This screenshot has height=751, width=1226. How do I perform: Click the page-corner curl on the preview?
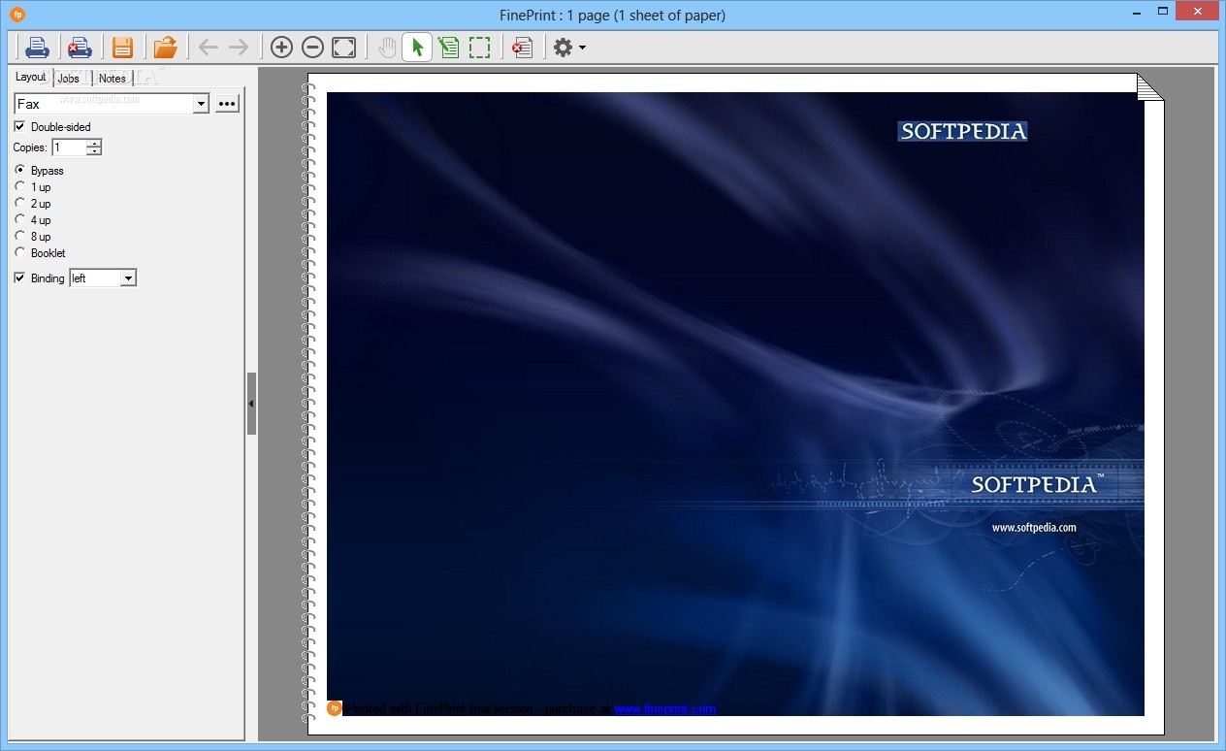[x=1148, y=86]
